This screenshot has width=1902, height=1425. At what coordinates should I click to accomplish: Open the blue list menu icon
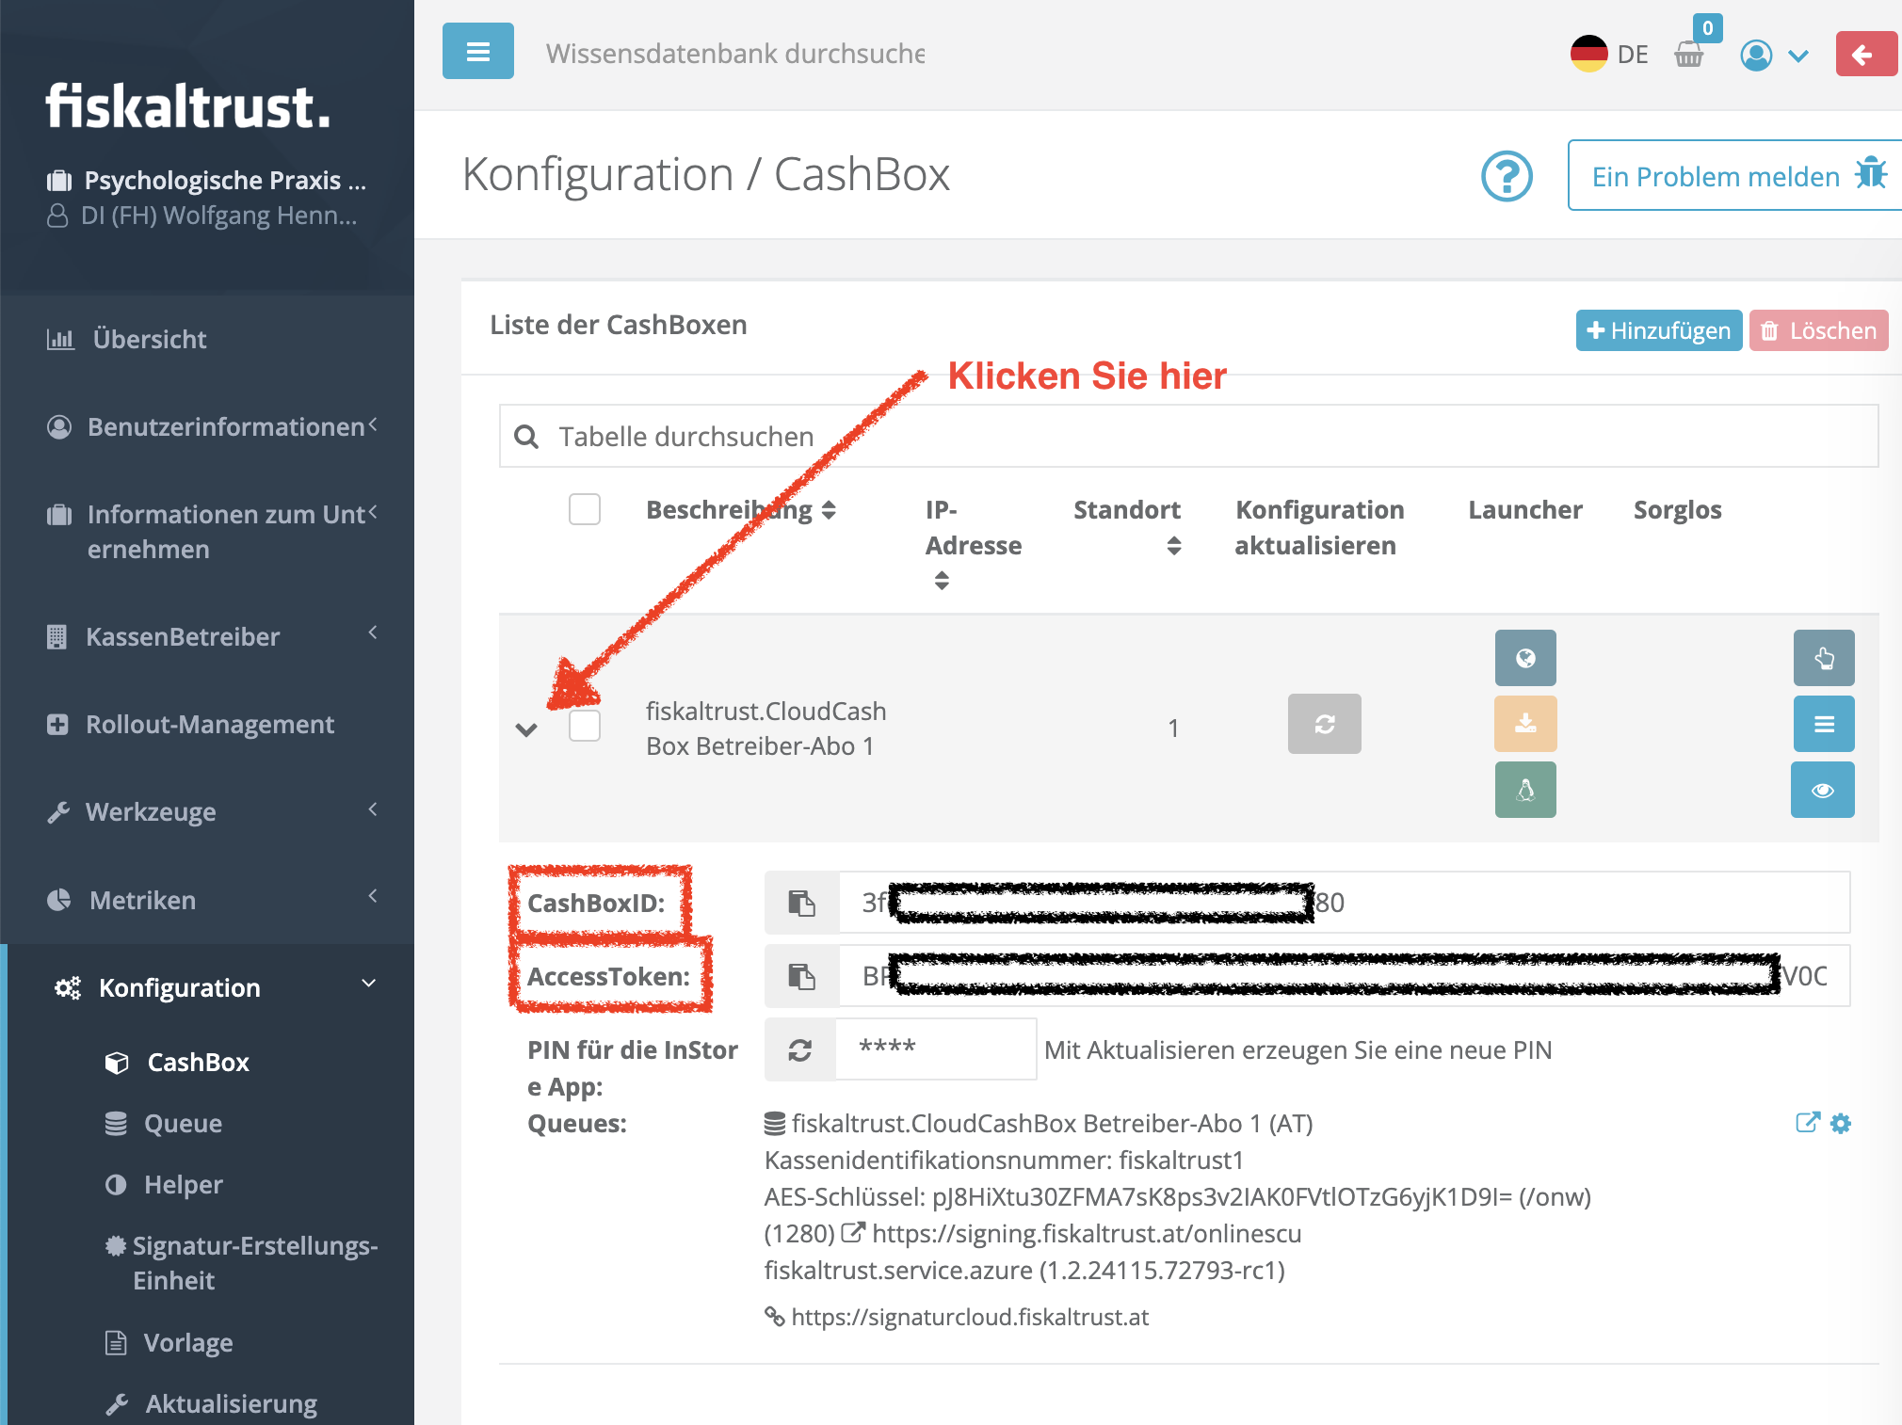coord(1824,724)
